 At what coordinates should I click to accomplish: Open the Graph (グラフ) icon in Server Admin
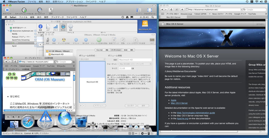56,26
